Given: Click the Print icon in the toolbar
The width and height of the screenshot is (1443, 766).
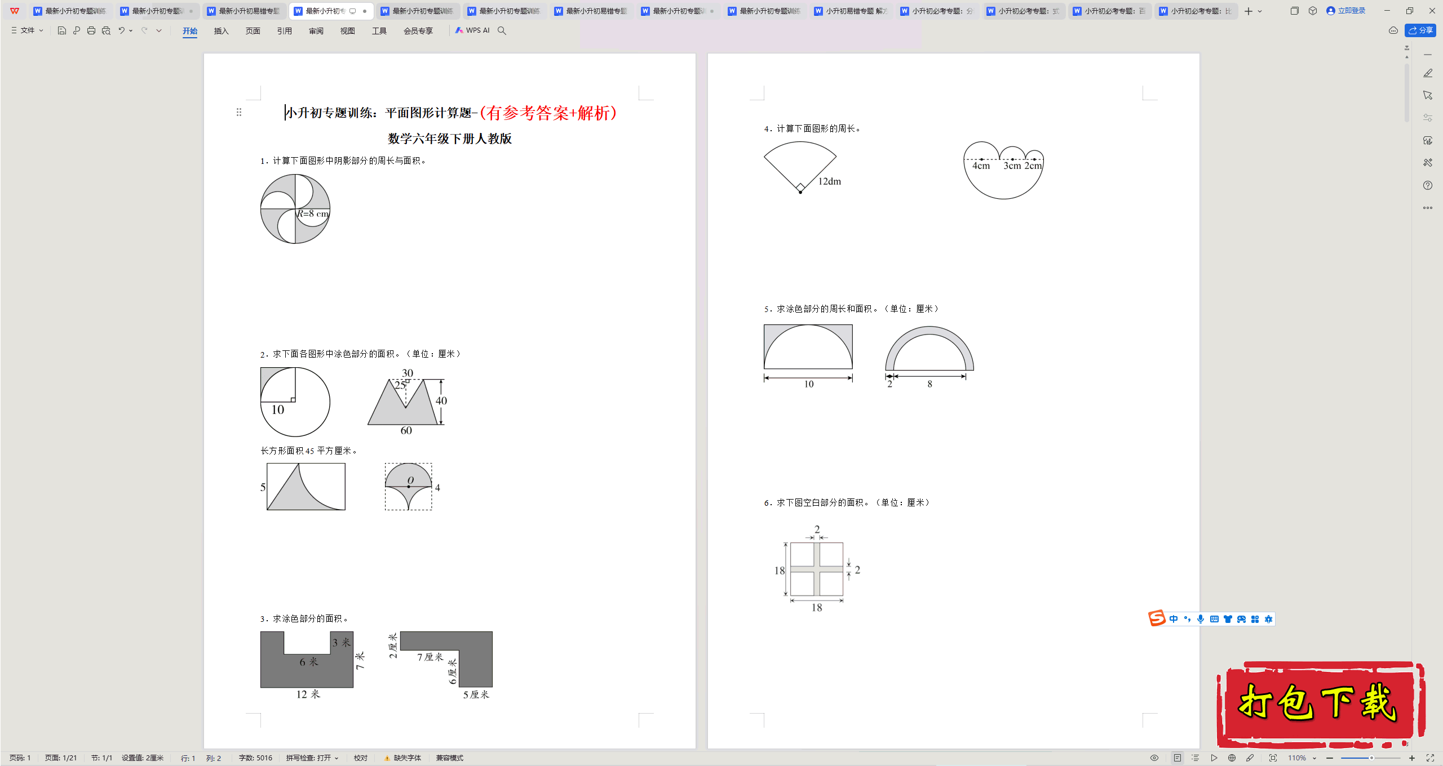Looking at the screenshot, I should (91, 30).
